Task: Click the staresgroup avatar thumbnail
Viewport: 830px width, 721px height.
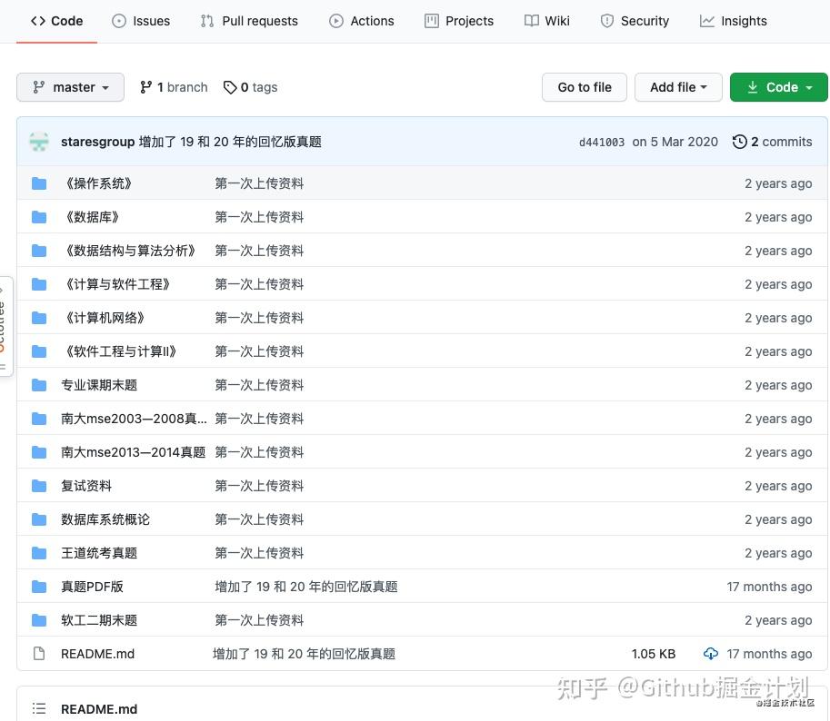Action: 39,142
